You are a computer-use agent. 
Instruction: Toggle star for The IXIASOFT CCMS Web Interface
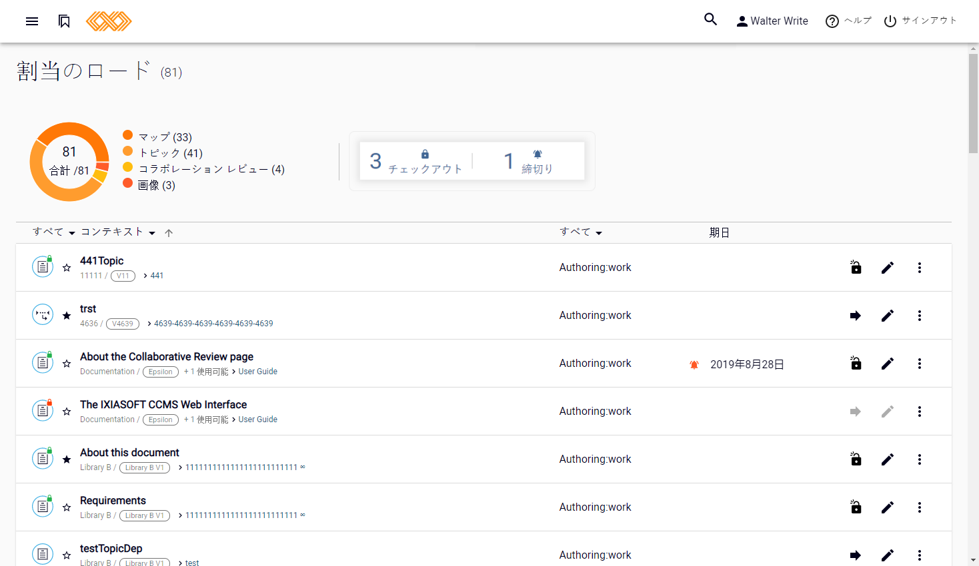67,412
